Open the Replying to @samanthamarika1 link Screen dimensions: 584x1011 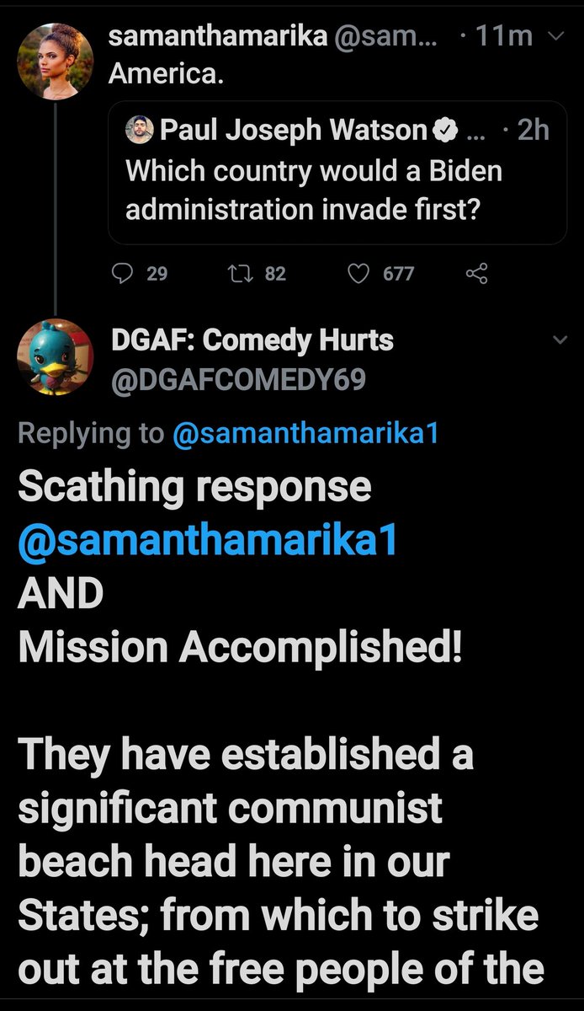click(306, 433)
